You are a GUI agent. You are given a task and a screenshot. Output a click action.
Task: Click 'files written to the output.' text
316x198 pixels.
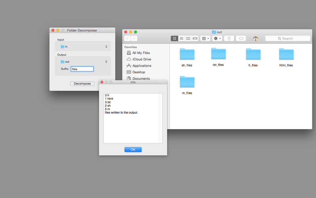[121, 112]
